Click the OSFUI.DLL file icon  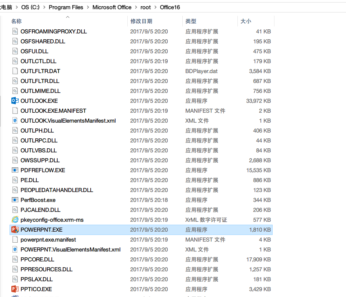coord(15,51)
